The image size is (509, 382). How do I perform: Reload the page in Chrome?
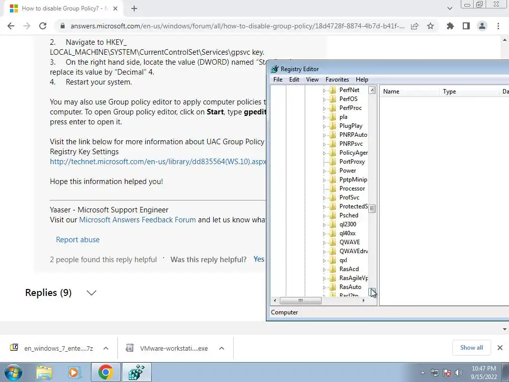43,26
